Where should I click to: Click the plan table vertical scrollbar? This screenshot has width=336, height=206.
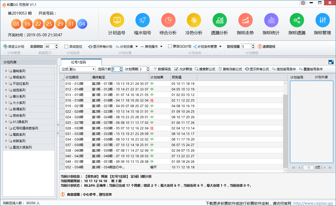click(286, 127)
